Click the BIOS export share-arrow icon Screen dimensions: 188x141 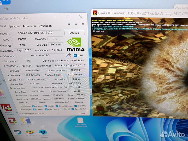pos(68,55)
